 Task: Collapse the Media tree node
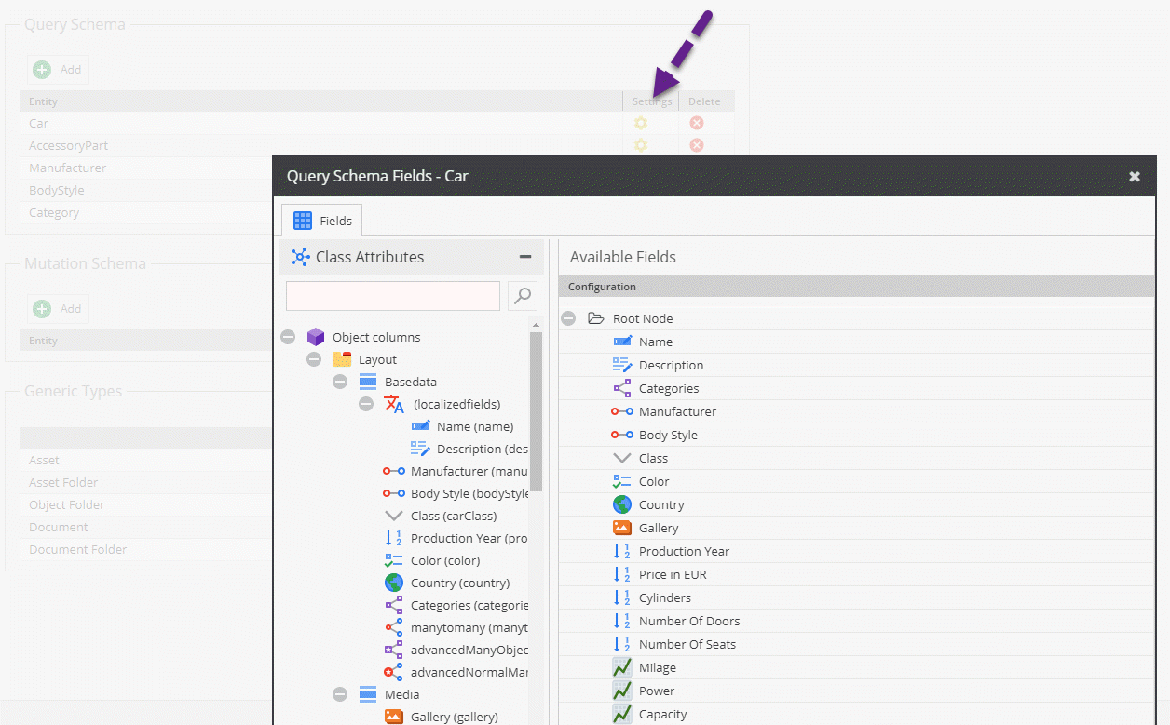tap(340, 694)
